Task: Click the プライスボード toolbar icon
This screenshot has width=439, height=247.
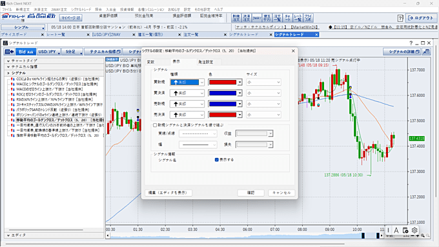Action: tap(308, 18)
